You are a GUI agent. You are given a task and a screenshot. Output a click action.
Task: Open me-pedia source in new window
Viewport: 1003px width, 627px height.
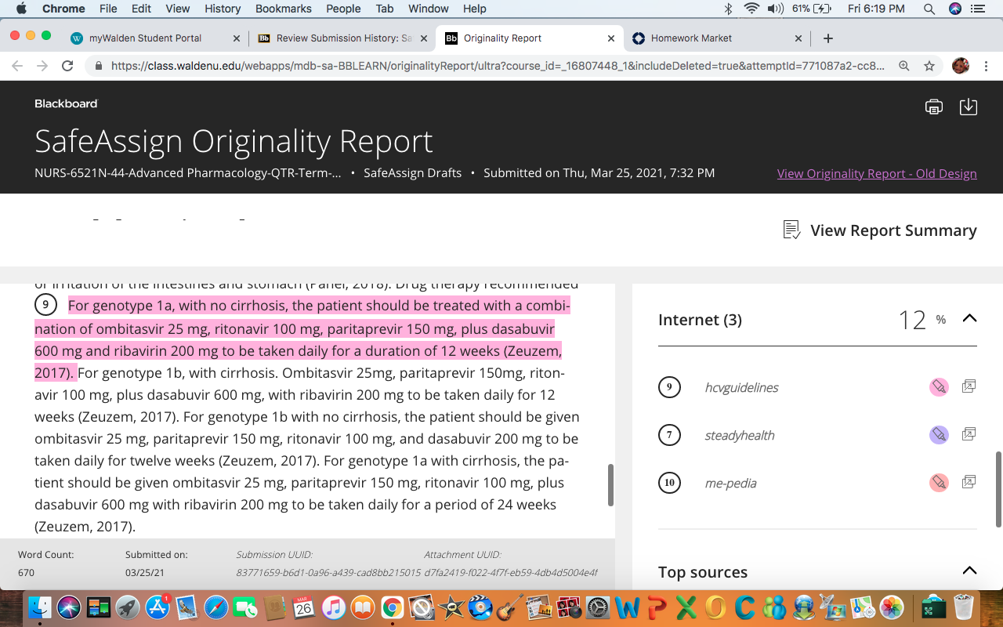pos(969,482)
